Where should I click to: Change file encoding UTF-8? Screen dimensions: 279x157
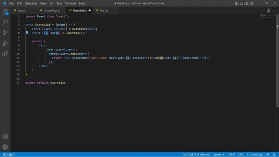pyautogui.click(x=231, y=154)
